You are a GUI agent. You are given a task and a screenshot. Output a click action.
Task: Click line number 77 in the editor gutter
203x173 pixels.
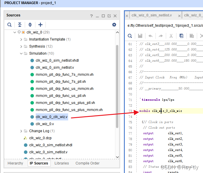tap(130, 133)
